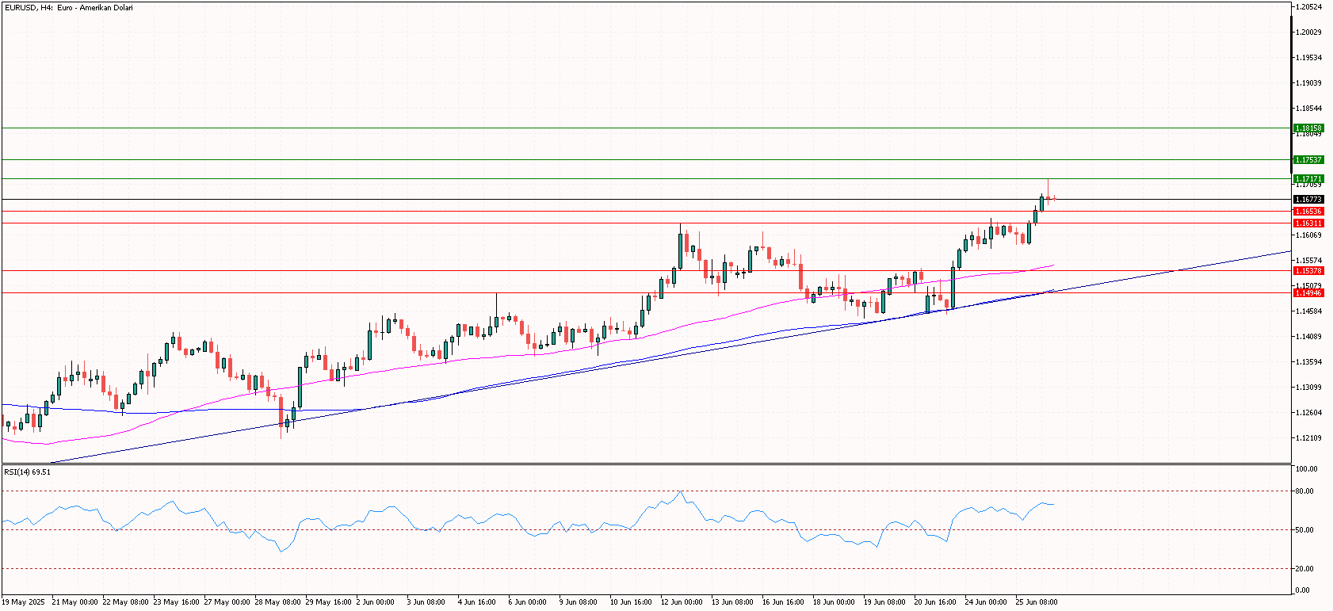Click the 16 Jun 16:00 time label
Screen dimensions: 1333x611
(x=783, y=602)
